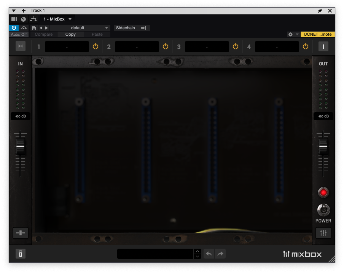Step to previous preset with up chevron
Screen dimensions: 344x273
(x=197, y=251)
